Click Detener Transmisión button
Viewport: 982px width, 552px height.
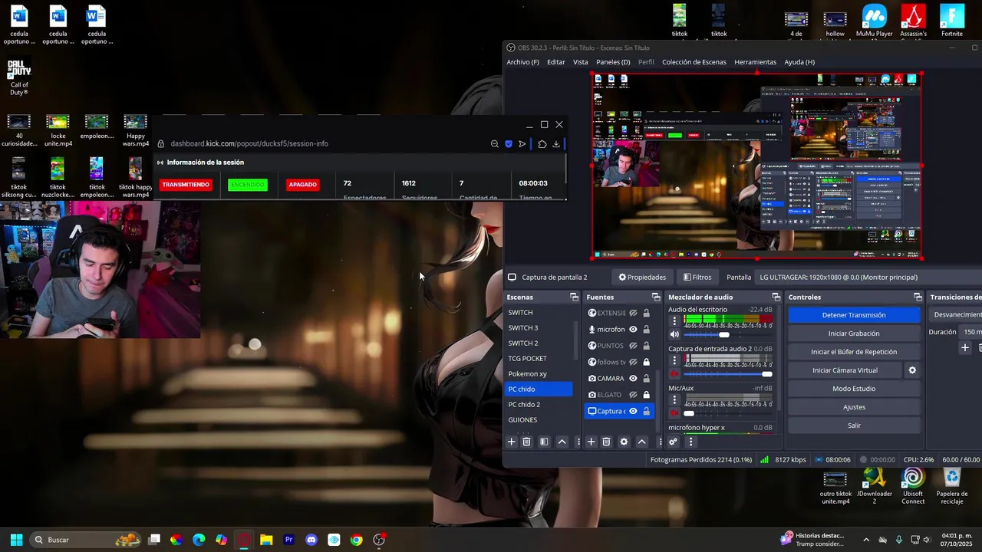[x=854, y=315]
